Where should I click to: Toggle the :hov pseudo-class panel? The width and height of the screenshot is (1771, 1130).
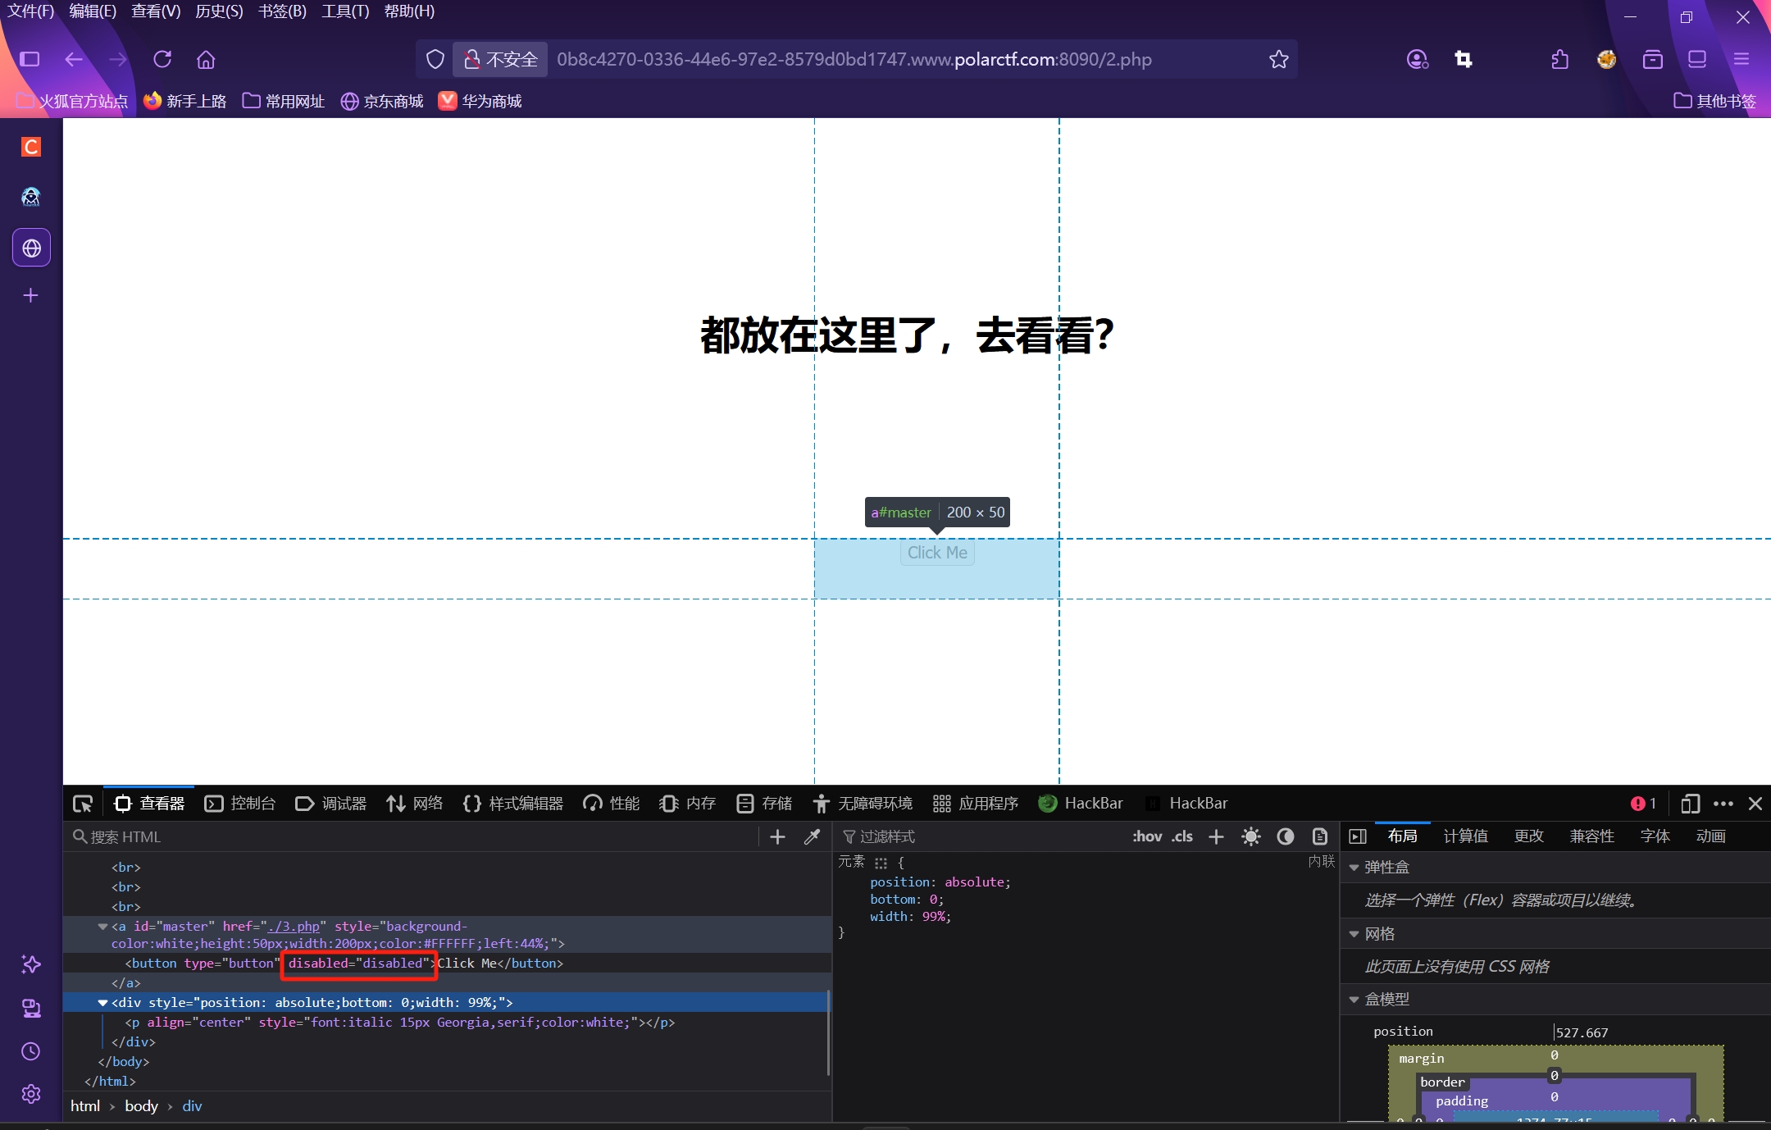pos(1146,836)
